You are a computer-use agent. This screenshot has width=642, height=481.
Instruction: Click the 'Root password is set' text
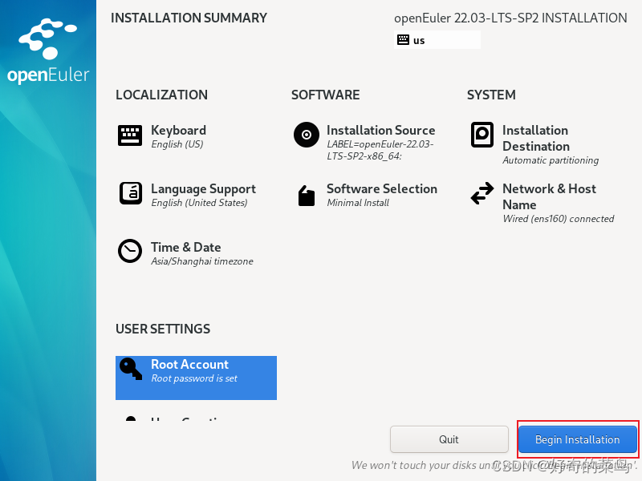coord(194,378)
